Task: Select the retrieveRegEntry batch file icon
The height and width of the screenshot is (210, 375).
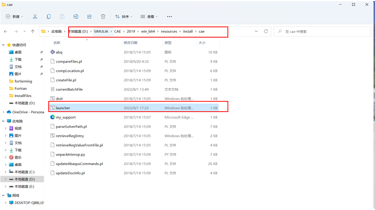Action: tap(53, 136)
